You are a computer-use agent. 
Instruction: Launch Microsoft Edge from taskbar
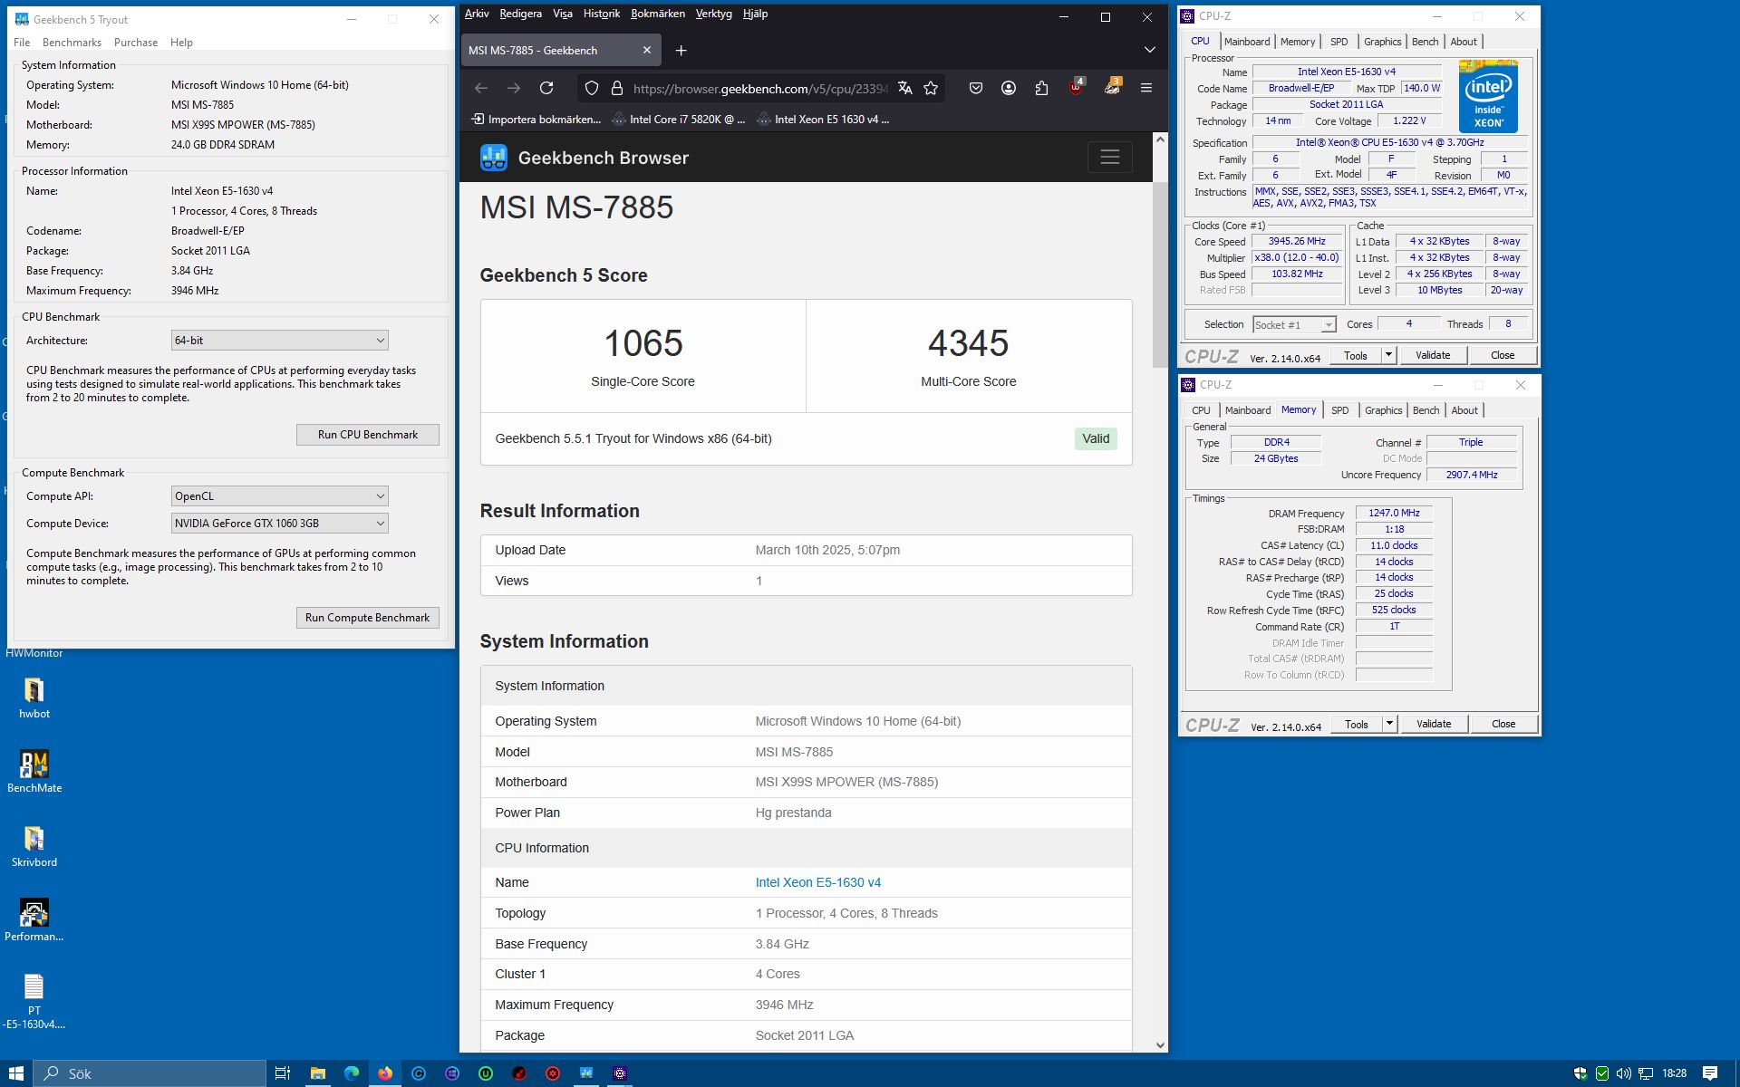point(352,1073)
